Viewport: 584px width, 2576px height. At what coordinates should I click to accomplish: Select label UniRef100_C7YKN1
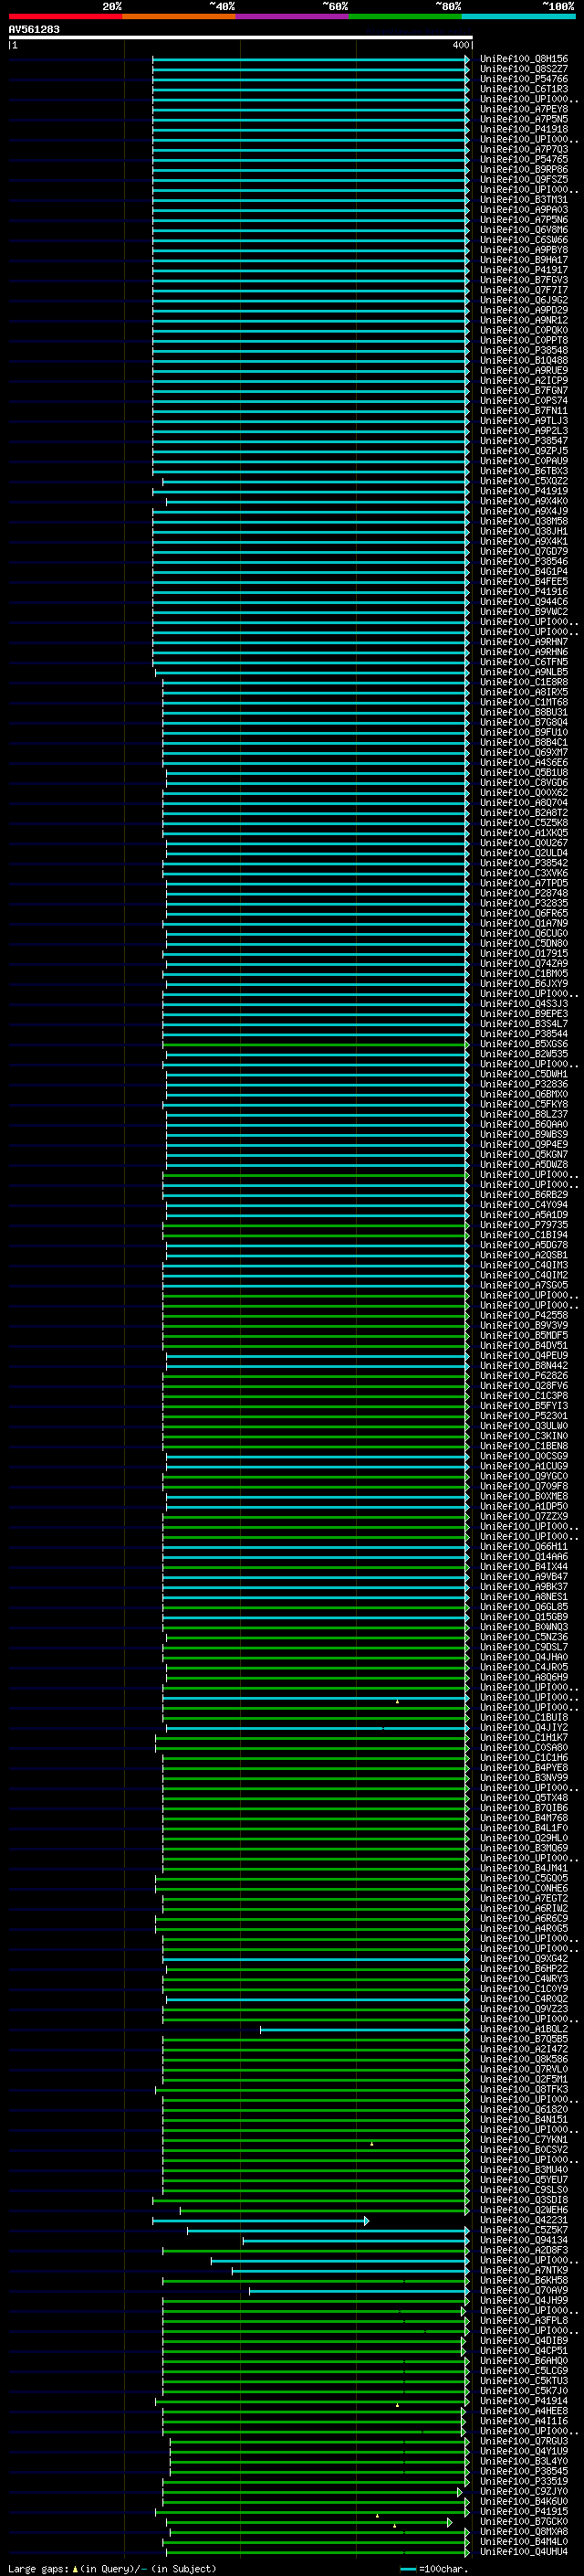pos(523,2140)
